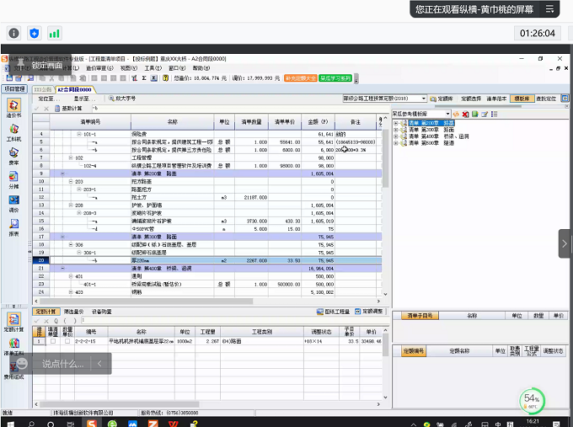The image size is (573, 427).
Task: Click the 说点什么 chat input
Action: (62, 364)
